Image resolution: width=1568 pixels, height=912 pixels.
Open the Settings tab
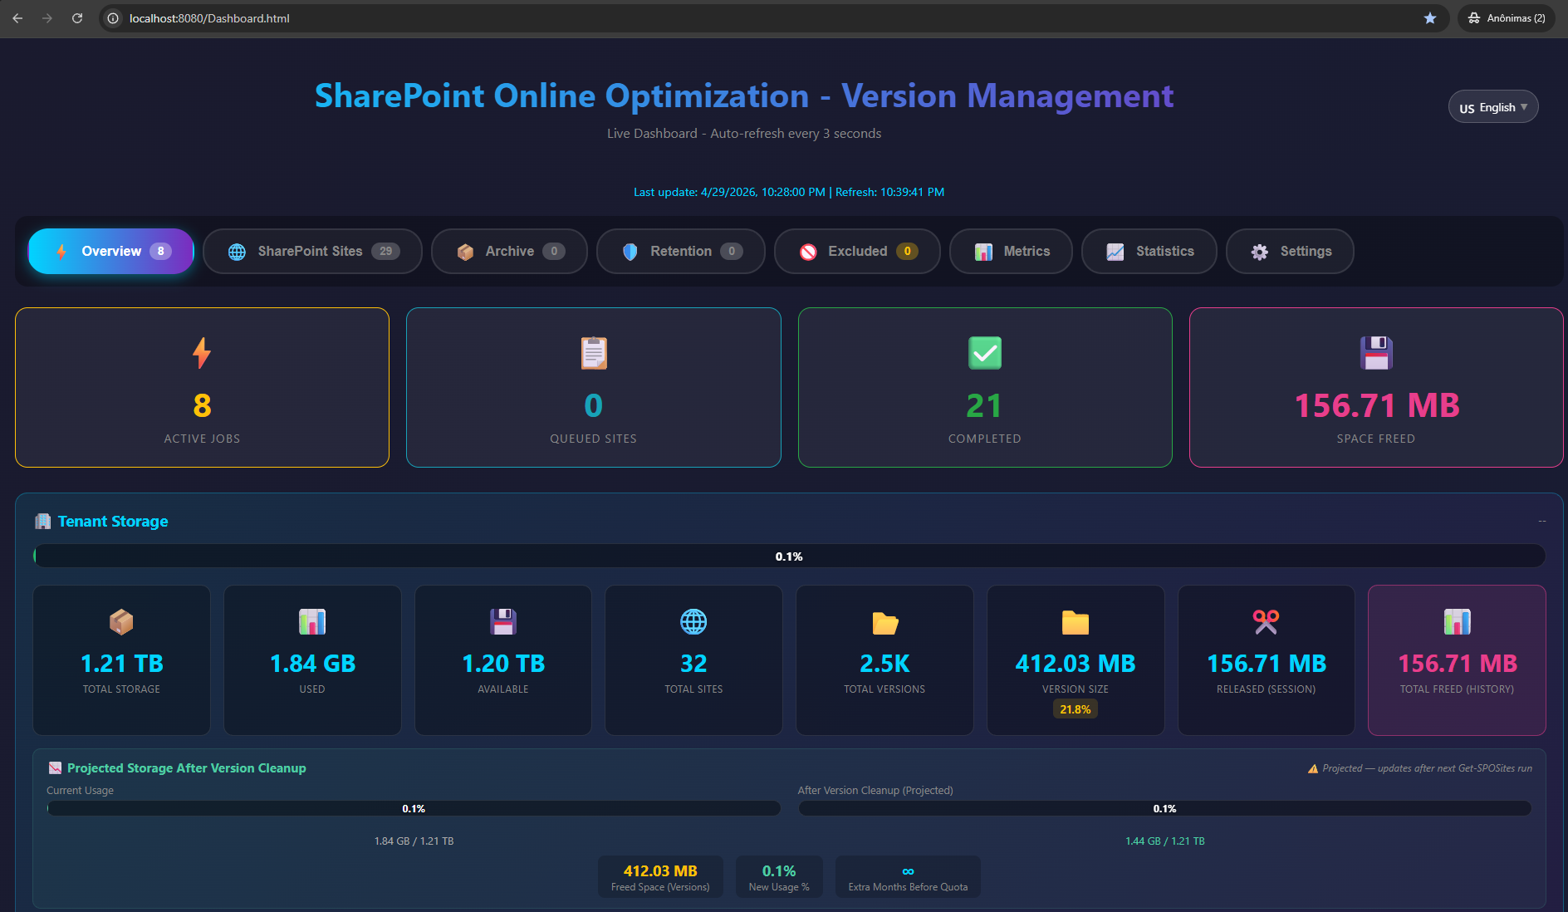pyautogui.click(x=1290, y=251)
